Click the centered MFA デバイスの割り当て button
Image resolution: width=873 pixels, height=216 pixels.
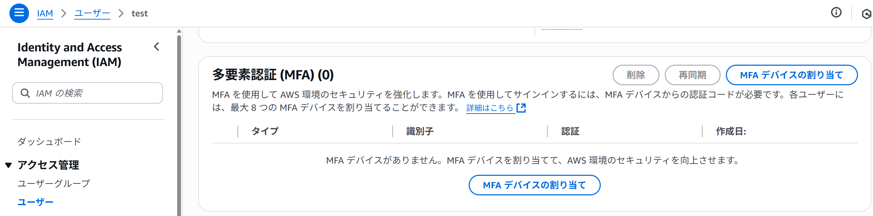coord(534,185)
